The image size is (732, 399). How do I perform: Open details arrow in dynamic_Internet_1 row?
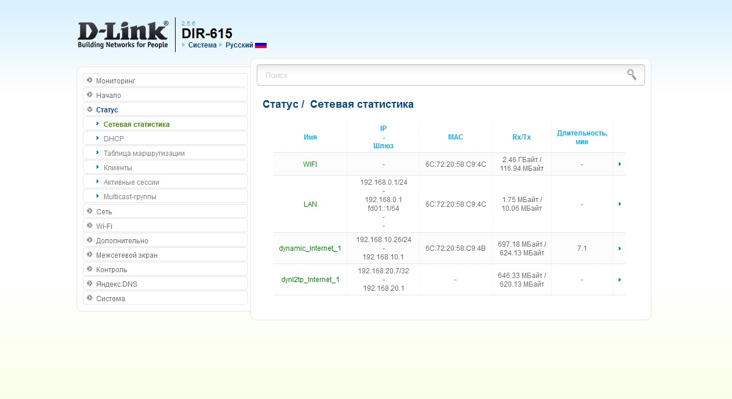click(620, 248)
